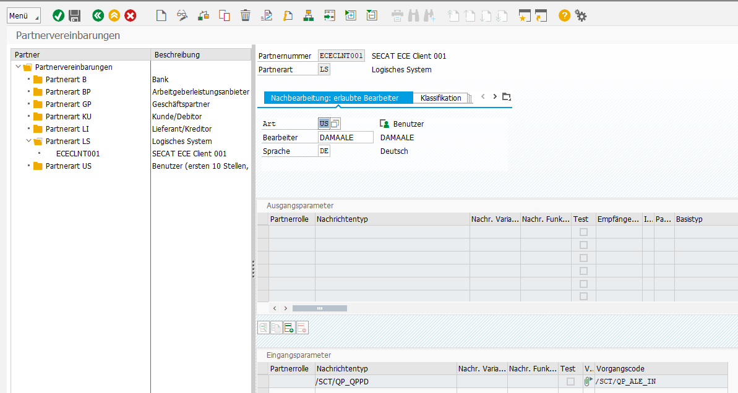Click the yellow Help question mark icon
This screenshot has width=738, height=393.
564,16
